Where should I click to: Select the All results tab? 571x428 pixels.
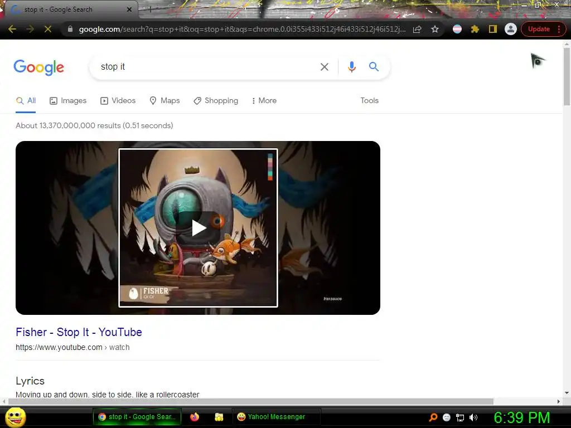[26, 101]
